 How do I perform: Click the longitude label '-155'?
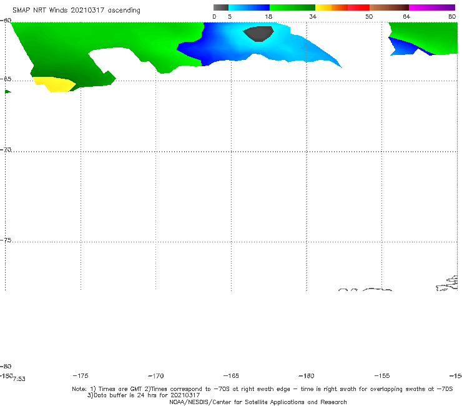click(x=382, y=375)
